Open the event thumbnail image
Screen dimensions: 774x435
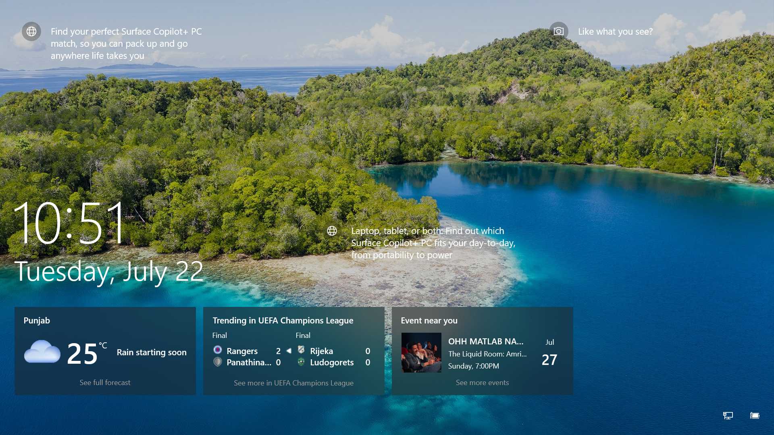pos(421,352)
